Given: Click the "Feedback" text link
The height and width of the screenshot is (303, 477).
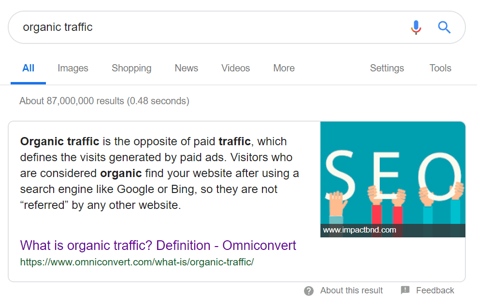Looking at the screenshot, I should click(435, 290).
